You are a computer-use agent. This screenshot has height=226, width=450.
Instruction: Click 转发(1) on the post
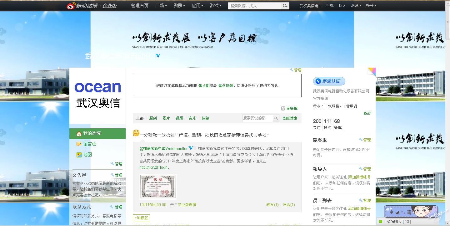pos(272,205)
